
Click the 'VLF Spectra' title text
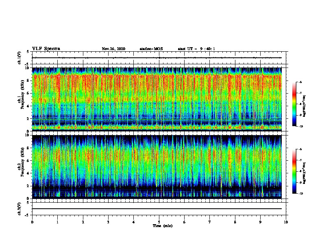46,49
